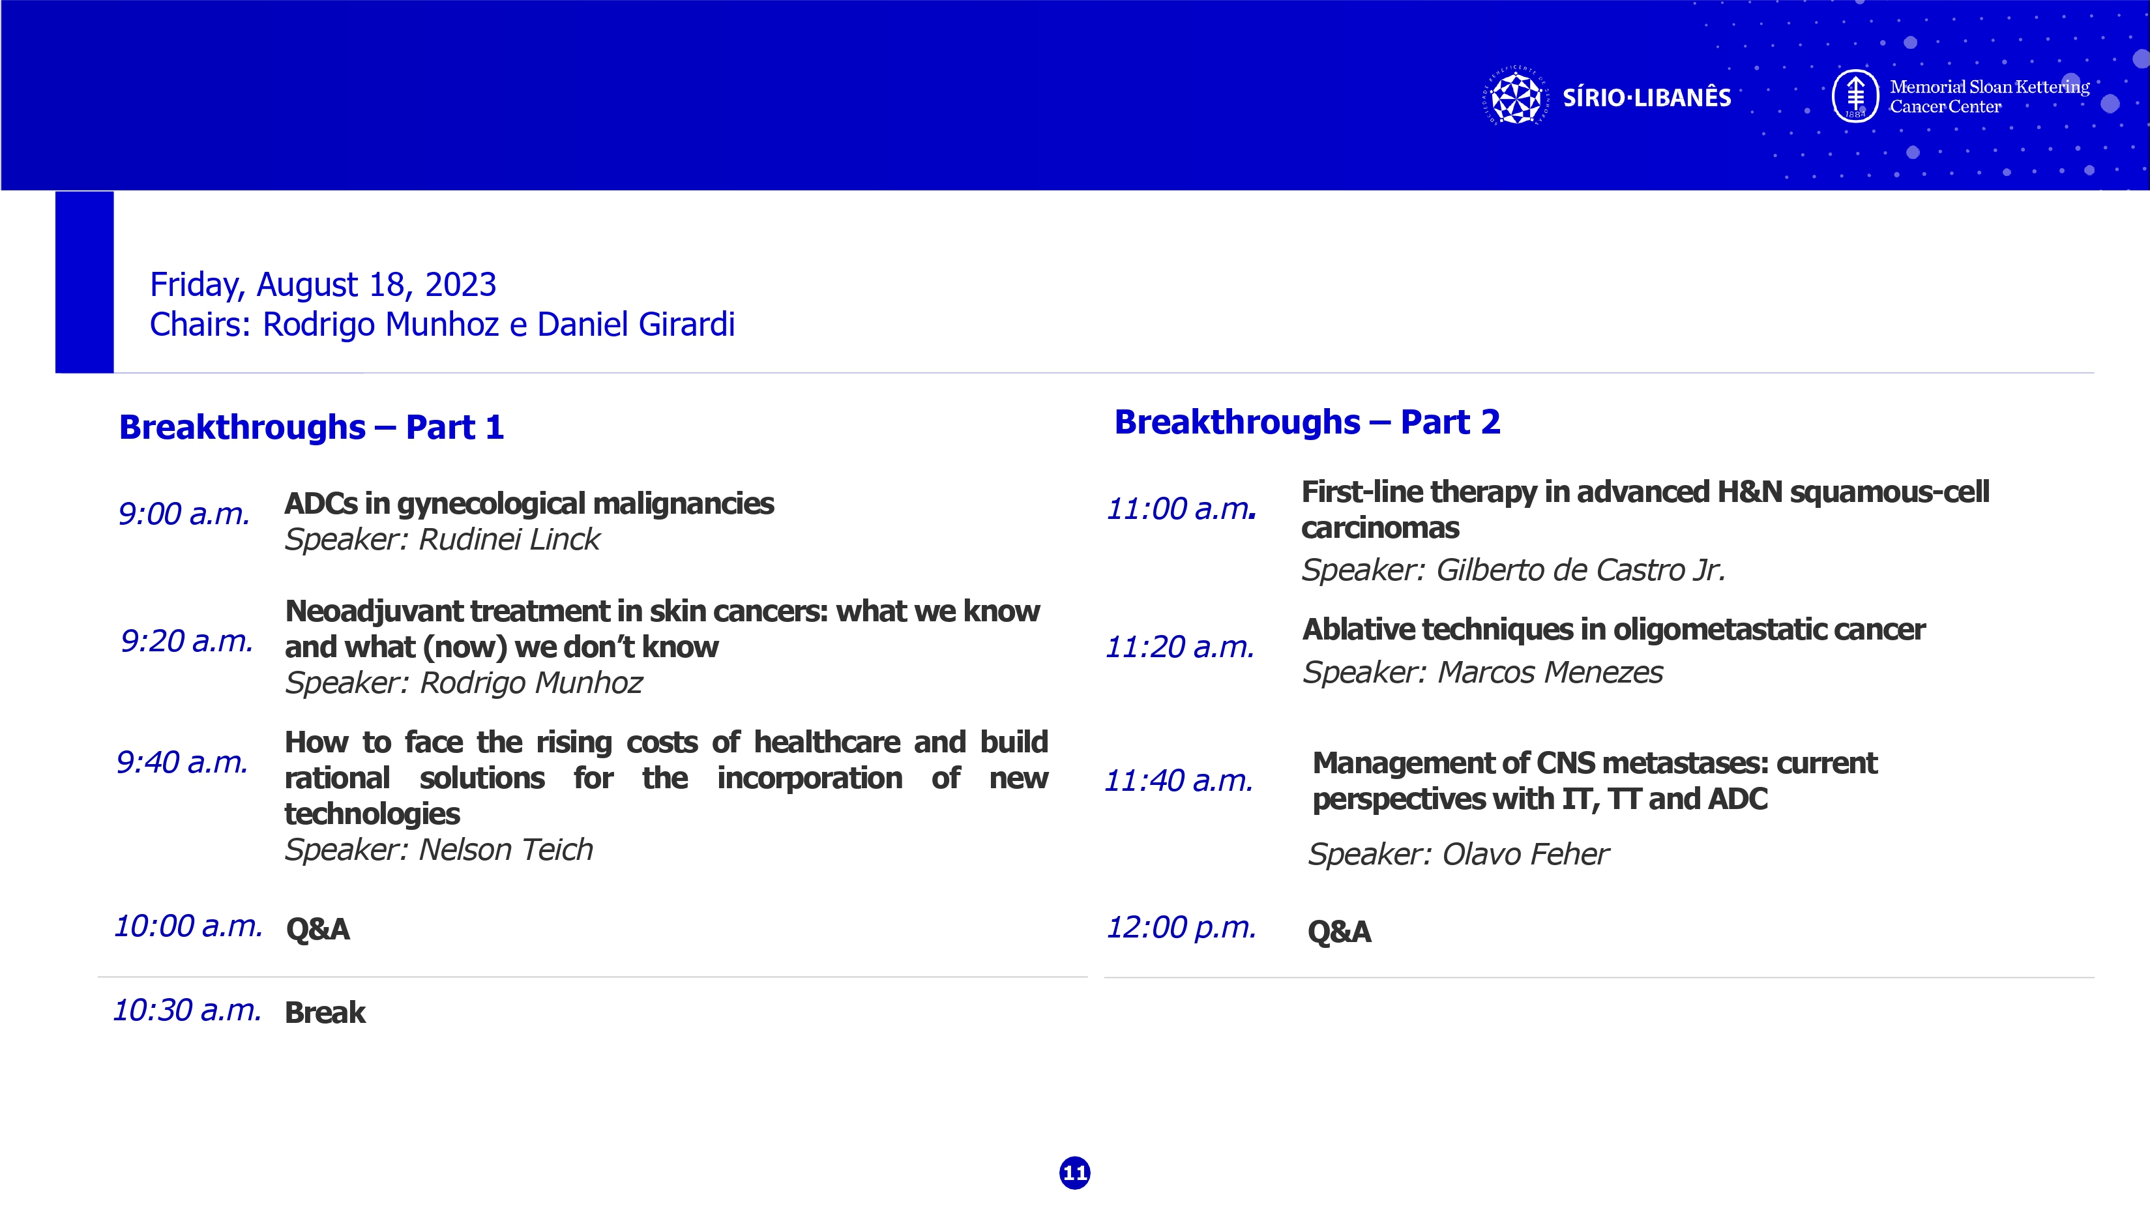The height and width of the screenshot is (1210, 2150).
Task: Click the 'Break' entry
Action: 325,1012
